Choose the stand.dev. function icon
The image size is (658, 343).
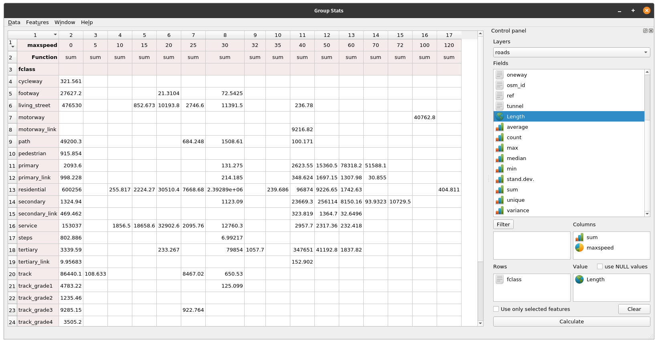pyautogui.click(x=500, y=179)
